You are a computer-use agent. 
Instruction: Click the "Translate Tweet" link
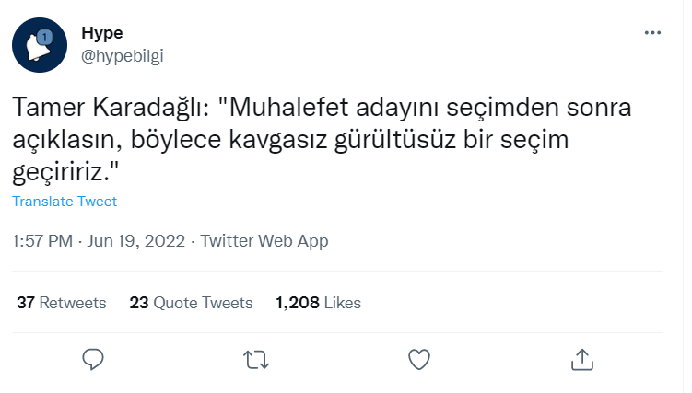[65, 201]
